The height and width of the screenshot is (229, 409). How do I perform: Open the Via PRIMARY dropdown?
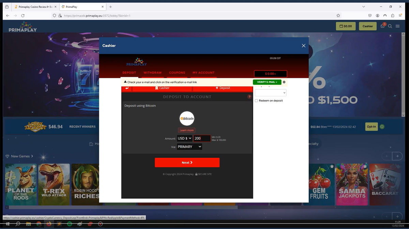(x=190, y=147)
